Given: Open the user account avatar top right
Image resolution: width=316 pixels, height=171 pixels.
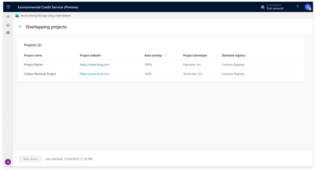Looking at the screenshot, I should [x=308, y=7].
